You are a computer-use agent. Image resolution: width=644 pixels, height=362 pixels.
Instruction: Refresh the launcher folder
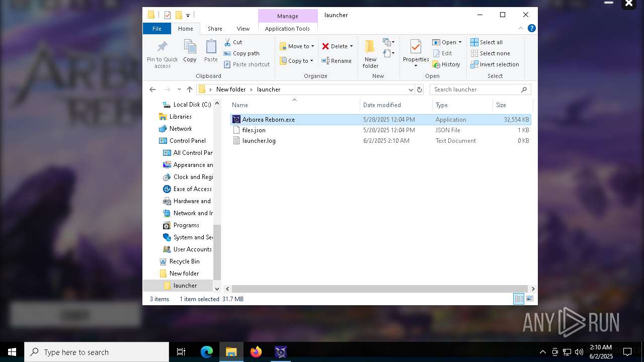tap(420, 89)
